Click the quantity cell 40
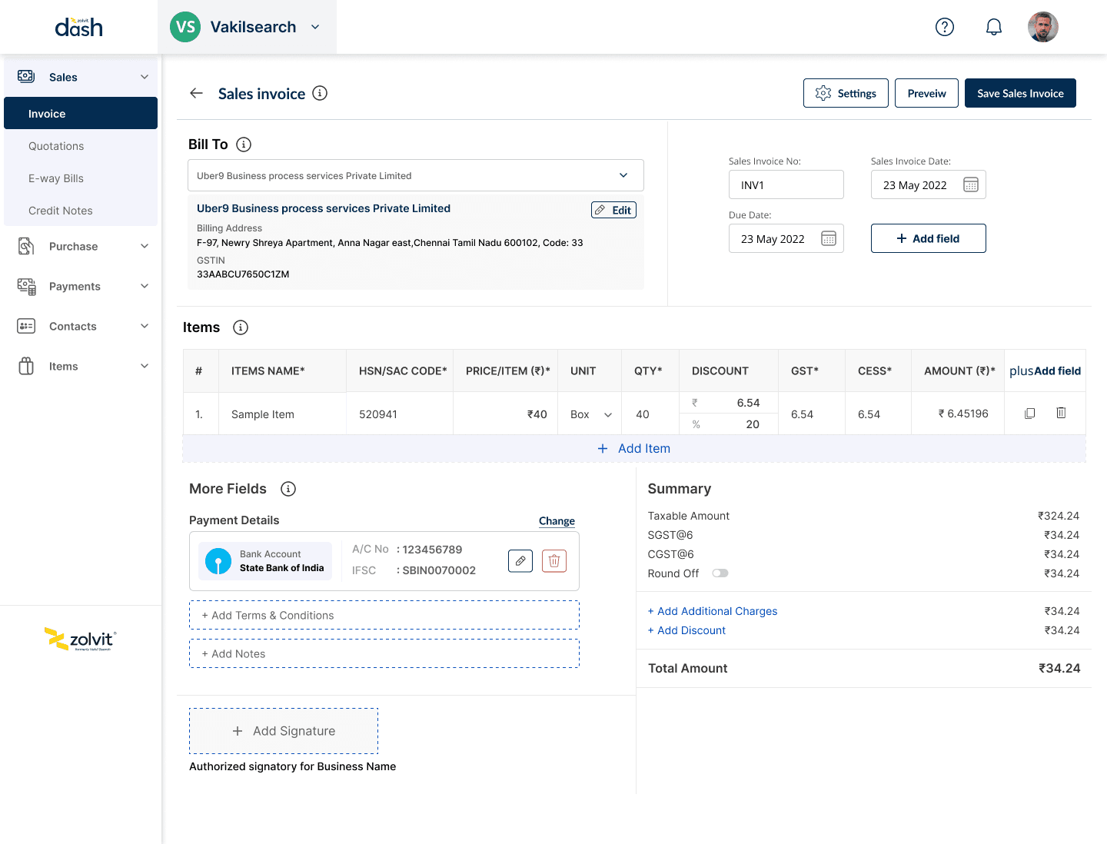Image resolution: width=1107 pixels, height=844 pixels. coord(650,414)
